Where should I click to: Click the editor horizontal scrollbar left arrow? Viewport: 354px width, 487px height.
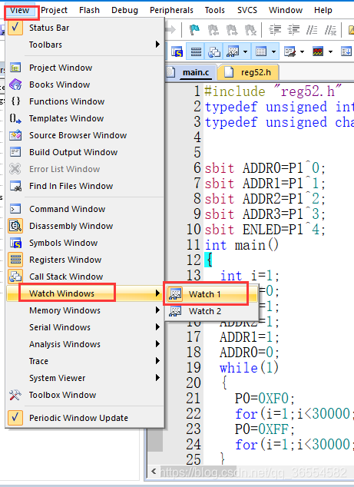pos(154,472)
